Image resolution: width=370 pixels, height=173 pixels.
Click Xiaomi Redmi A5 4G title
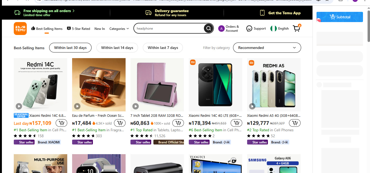pyautogui.click(x=274, y=115)
